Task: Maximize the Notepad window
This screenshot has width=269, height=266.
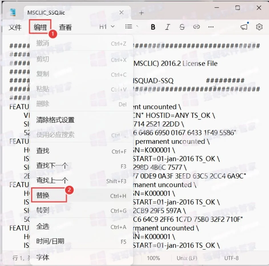Action: pos(238,8)
